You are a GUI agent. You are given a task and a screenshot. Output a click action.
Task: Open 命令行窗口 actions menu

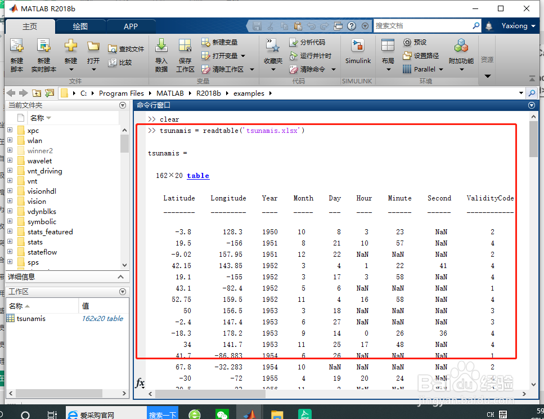[x=532, y=105]
